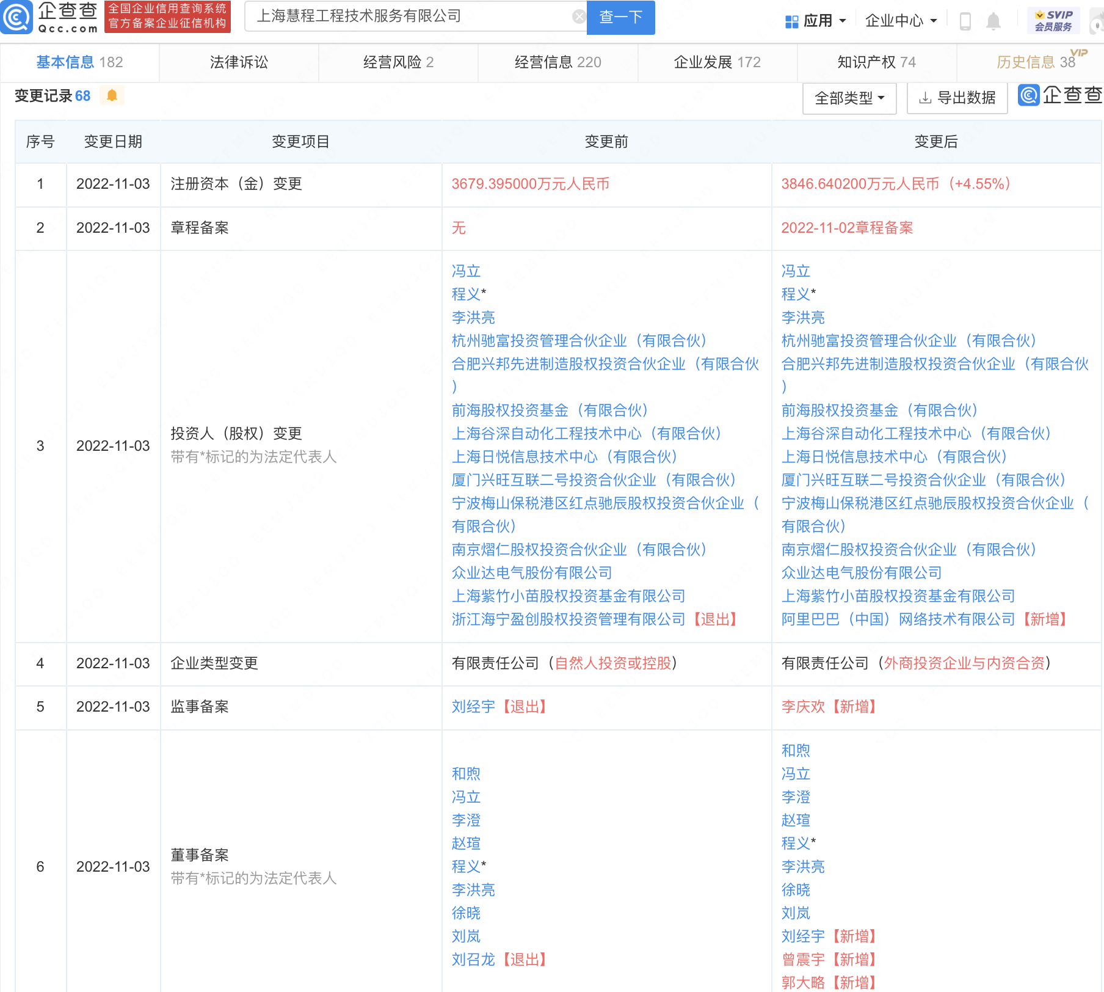Open 刘召龙 director link
The image size is (1104, 992).
pos(473,960)
